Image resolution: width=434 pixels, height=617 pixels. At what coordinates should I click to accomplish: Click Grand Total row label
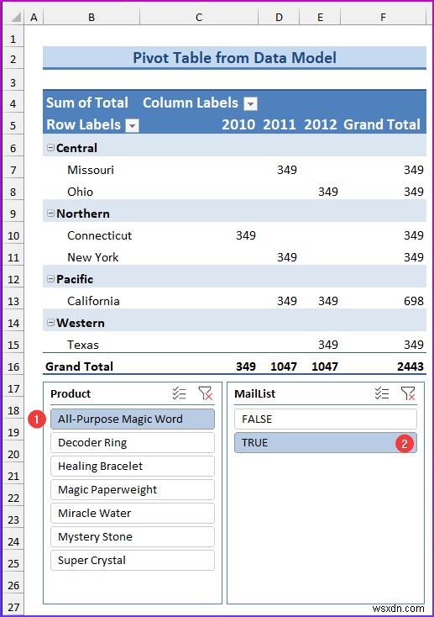[x=79, y=367]
